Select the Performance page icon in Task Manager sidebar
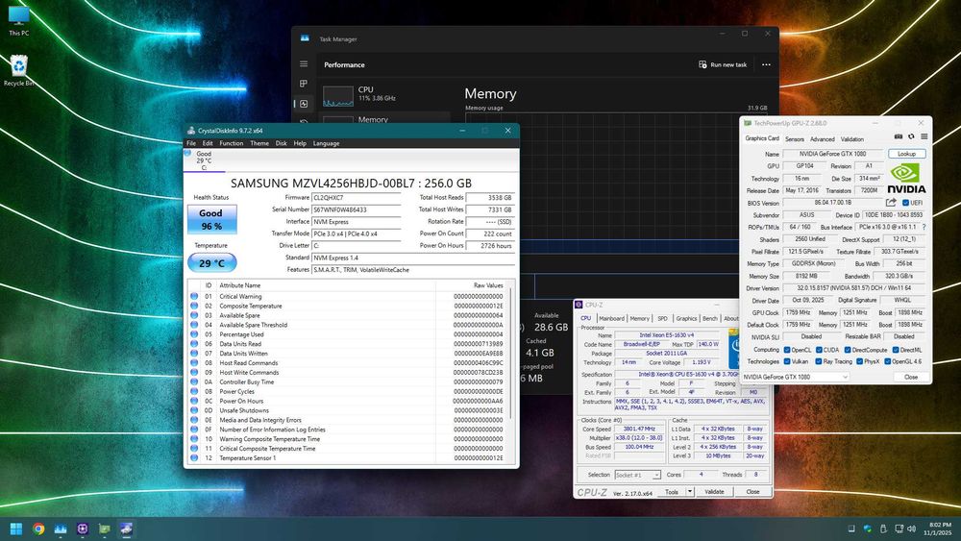This screenshot has width=961, height=541. [x=304, y=104]
